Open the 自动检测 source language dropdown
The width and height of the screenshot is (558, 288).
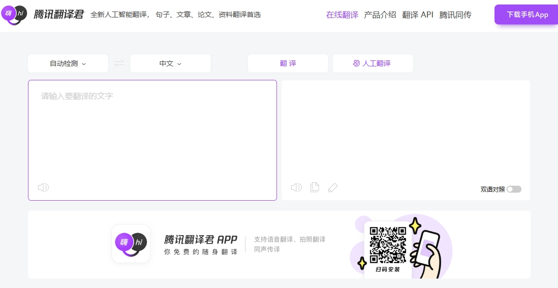pos(68,63)
